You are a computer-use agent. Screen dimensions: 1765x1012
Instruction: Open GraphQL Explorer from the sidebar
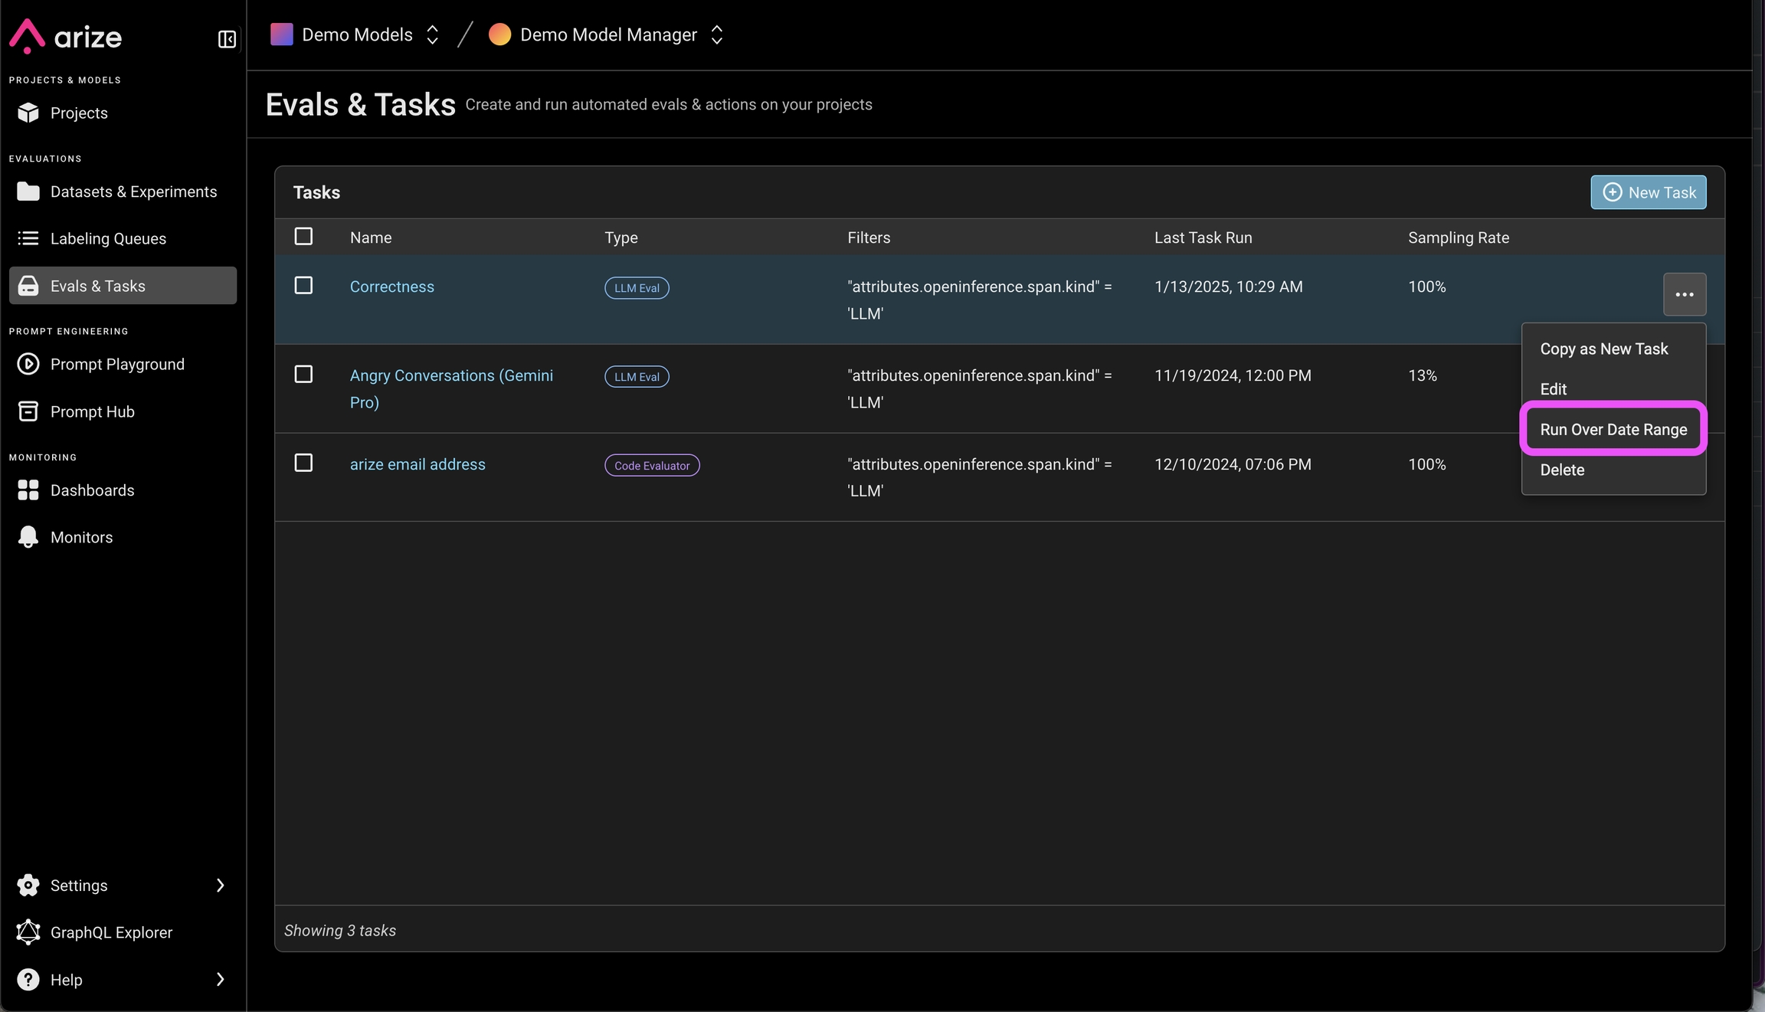111,932
